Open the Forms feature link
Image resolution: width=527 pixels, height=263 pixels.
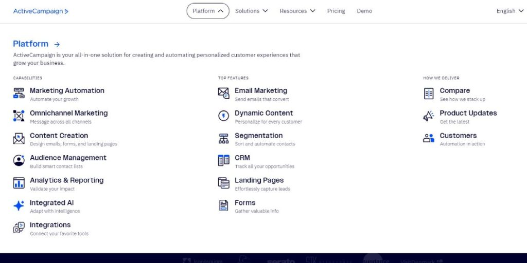pyautogui.click(x=245, y=202)
